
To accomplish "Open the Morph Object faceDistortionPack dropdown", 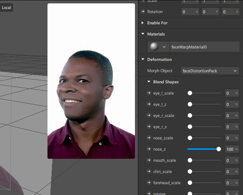I will point(210,71).
